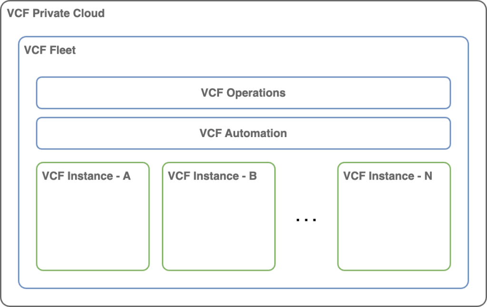Image resolution: width=487 pixels, height=307 pixels.
Task: Select the ellipsis between instance boxes
Action: click(x=306, y=220)
